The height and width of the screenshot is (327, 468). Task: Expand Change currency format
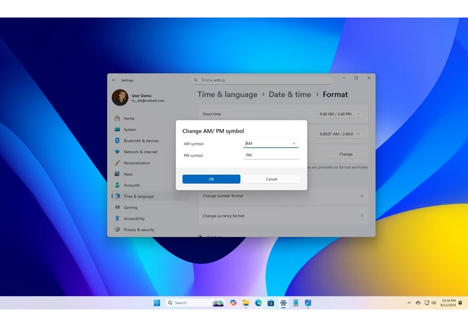[283, 215]
